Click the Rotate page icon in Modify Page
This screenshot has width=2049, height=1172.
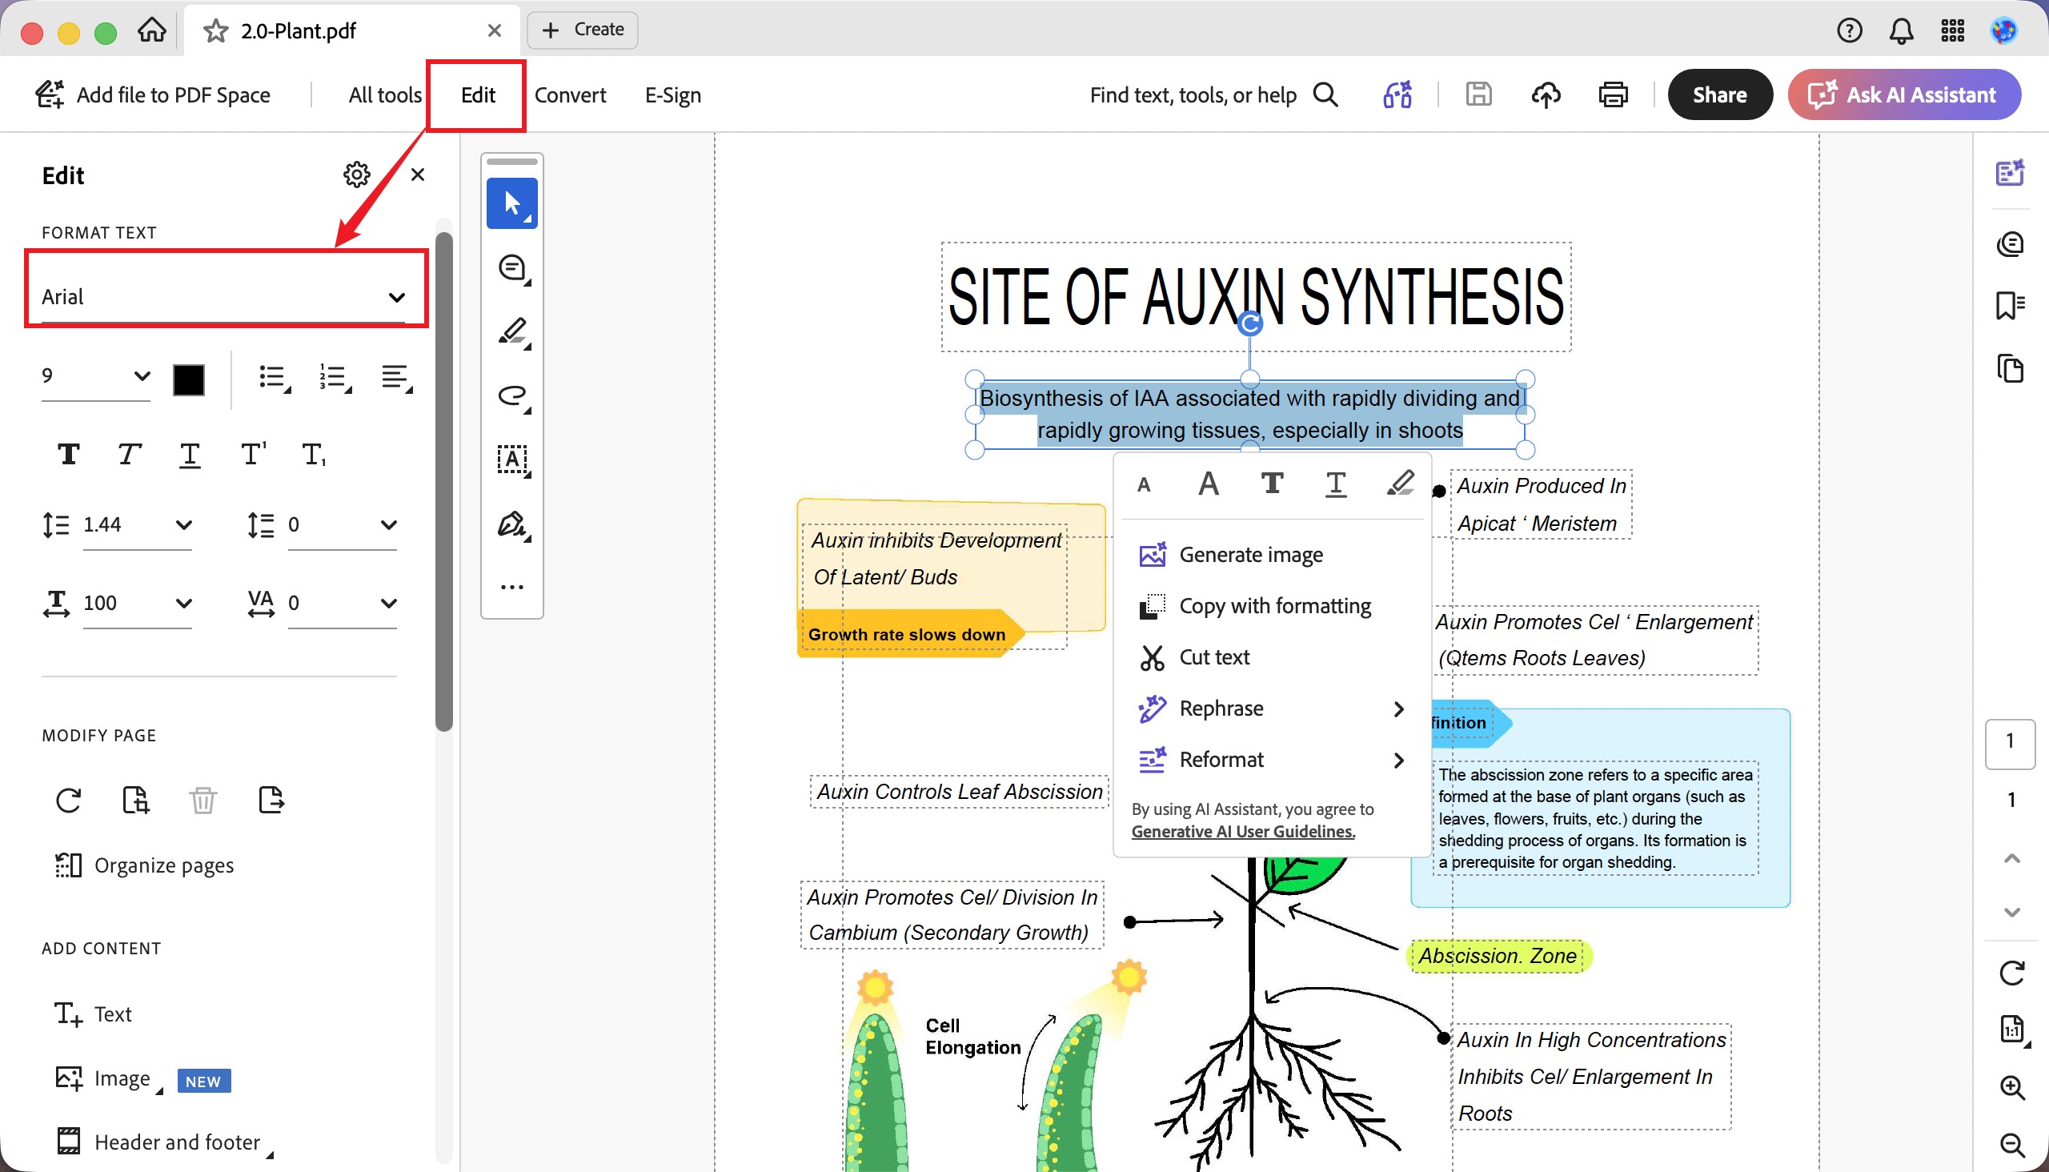pyautogui.click(x=68, y=800)
